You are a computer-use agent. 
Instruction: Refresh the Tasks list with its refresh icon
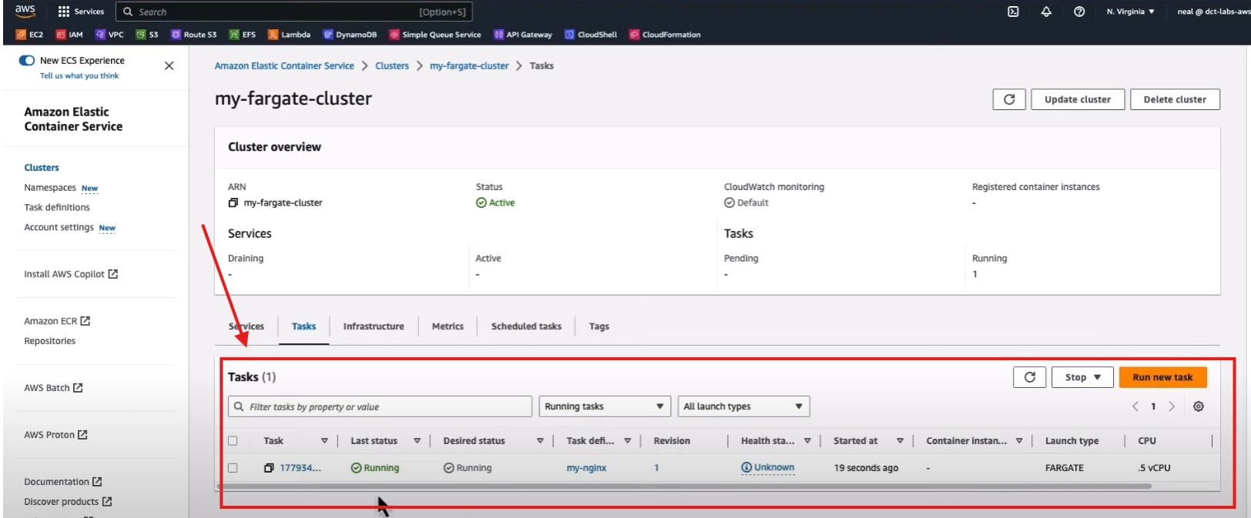[x=1029, y=377]
